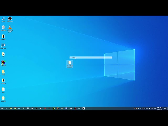This screenshot has height=126, width=168.
Task: Open Google Chrome from the taskbar
Action: pos(15,108)
